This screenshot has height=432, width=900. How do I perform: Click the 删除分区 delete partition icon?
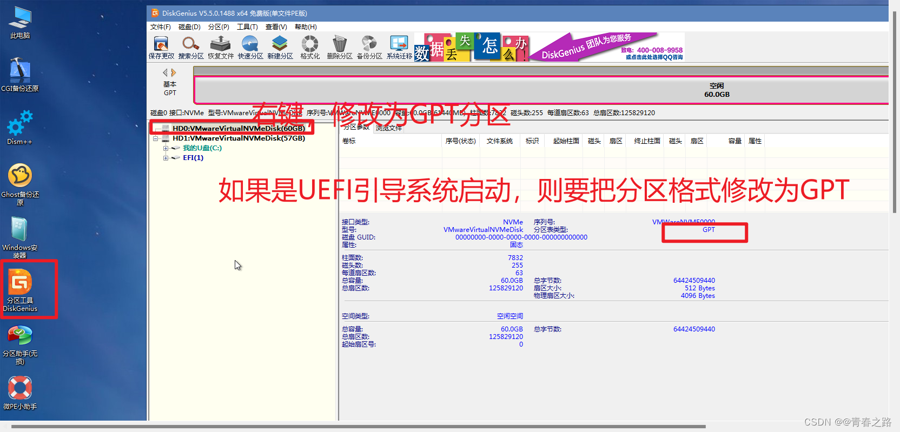tap(340, 47)
